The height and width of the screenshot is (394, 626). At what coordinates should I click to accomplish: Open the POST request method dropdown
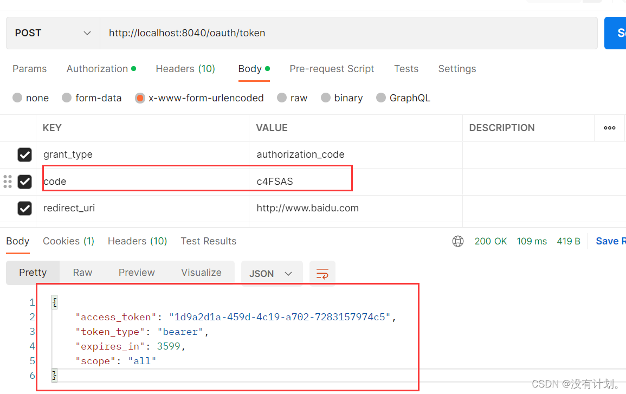coord(53,33)
